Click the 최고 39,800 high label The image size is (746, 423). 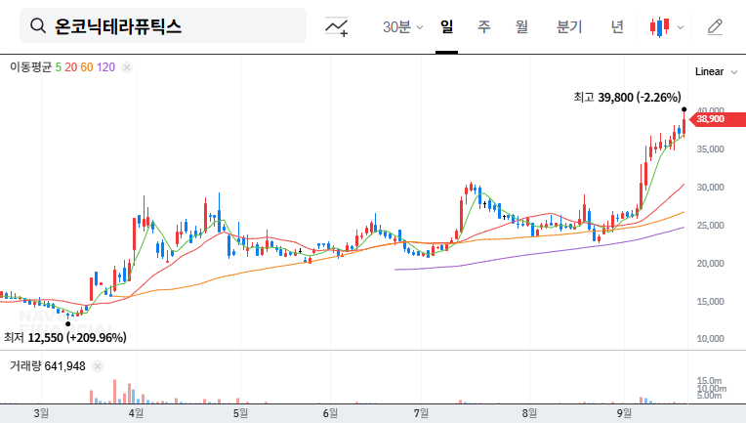click(627, 97)
